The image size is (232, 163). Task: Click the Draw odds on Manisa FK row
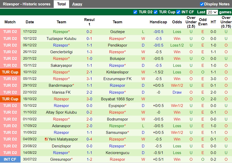click(x=177, y=92)
